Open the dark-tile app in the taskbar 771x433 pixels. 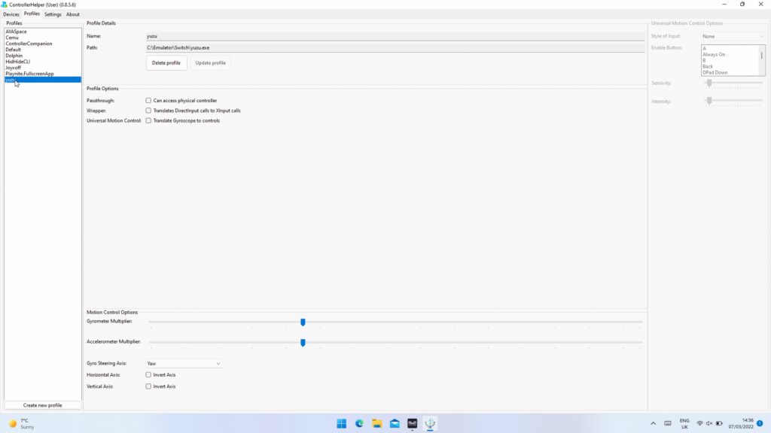(413, 424)
